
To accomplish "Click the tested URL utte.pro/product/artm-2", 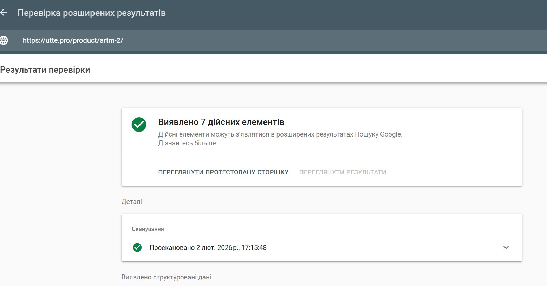I will (x=73, y=40).
